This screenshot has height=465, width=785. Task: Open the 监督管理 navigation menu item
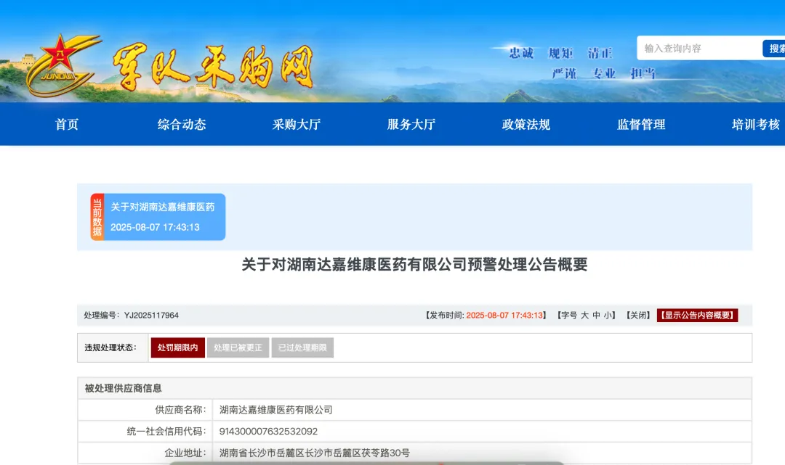click(x=641, y=124)
